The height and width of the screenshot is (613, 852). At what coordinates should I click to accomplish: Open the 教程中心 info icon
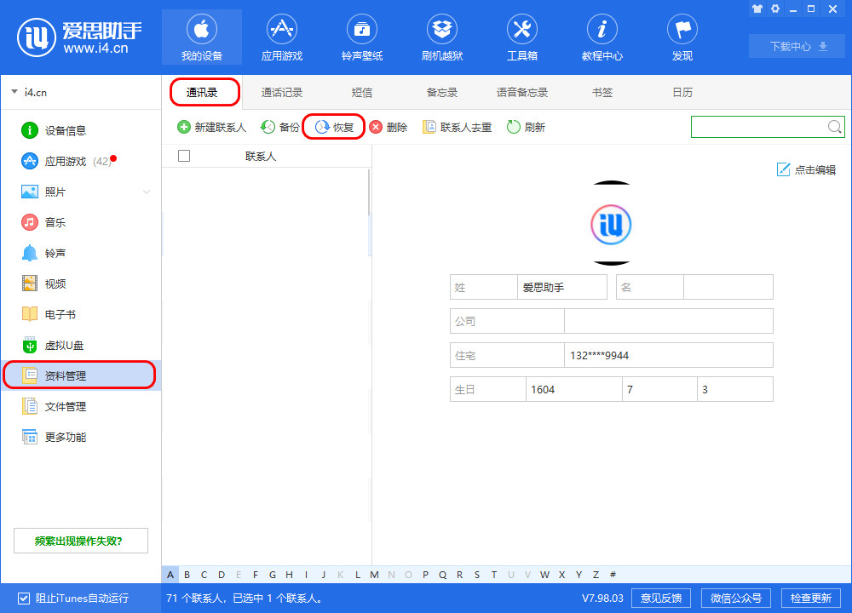(602, 30)
